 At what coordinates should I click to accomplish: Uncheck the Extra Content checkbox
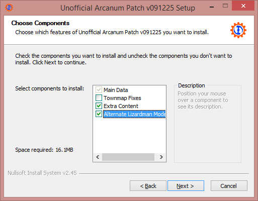pyautogui.click(x=99, y=106)
